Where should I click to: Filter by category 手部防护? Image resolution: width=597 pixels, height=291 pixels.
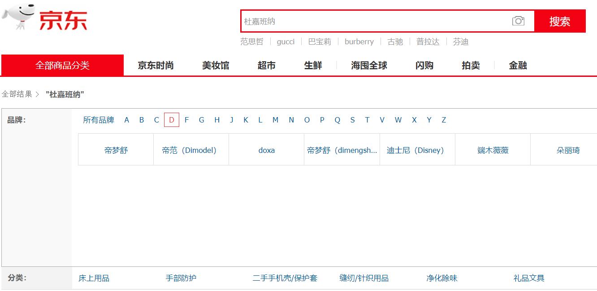coord(181,278)
